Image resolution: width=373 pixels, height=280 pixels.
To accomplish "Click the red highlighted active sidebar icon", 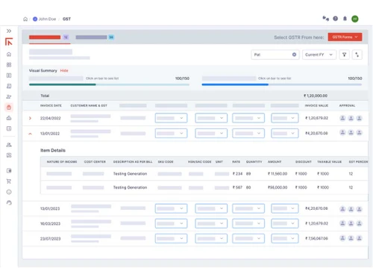I will pos(9,108).
